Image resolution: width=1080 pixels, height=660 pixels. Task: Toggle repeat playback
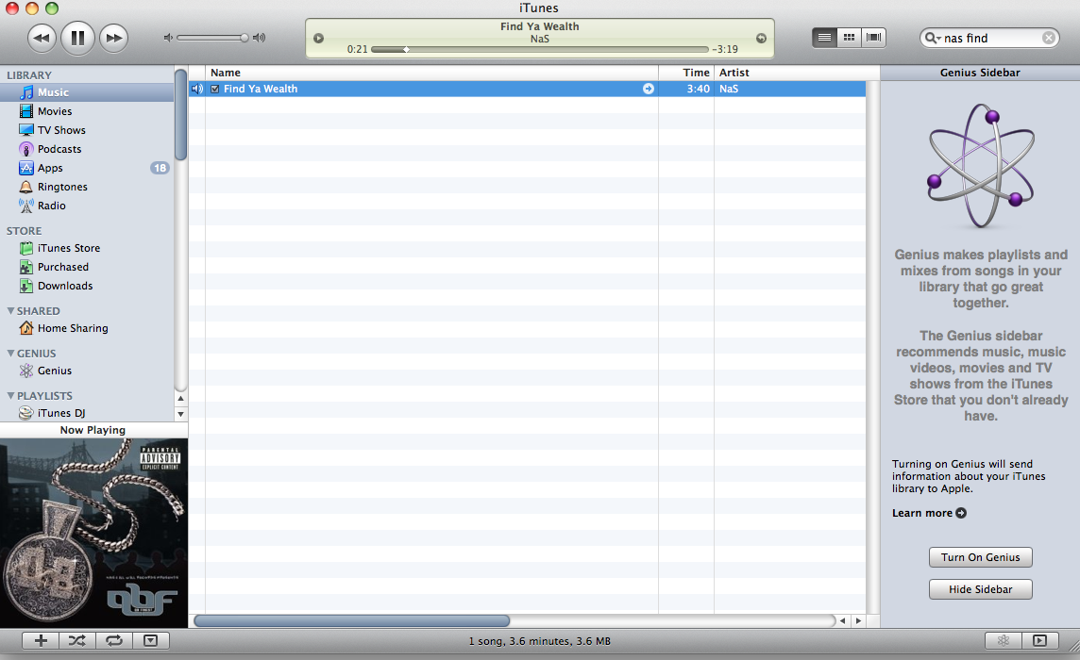point(114,641)
